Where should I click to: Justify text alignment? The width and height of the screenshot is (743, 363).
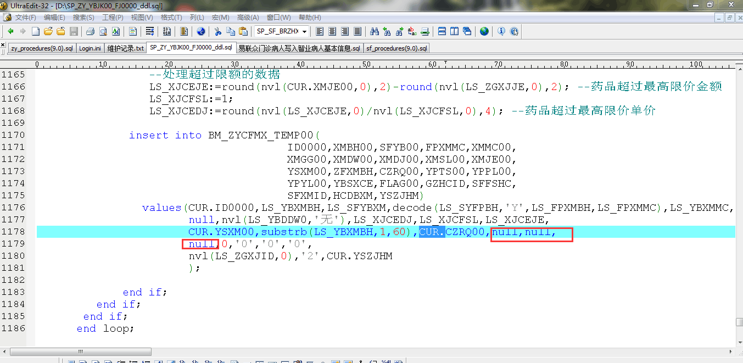tap(357, 31)
